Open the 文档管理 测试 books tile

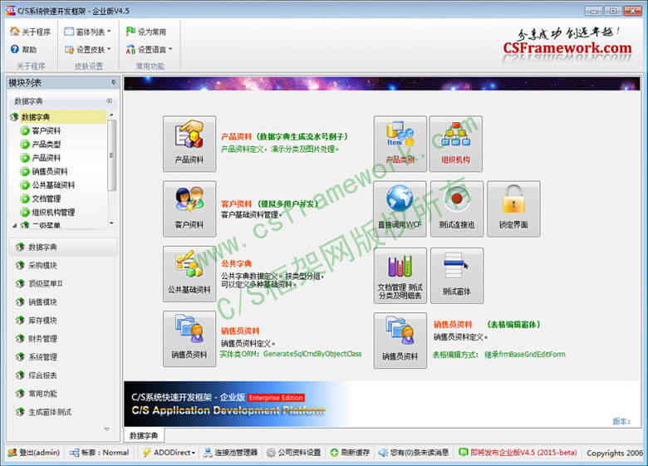click(400, 274)
